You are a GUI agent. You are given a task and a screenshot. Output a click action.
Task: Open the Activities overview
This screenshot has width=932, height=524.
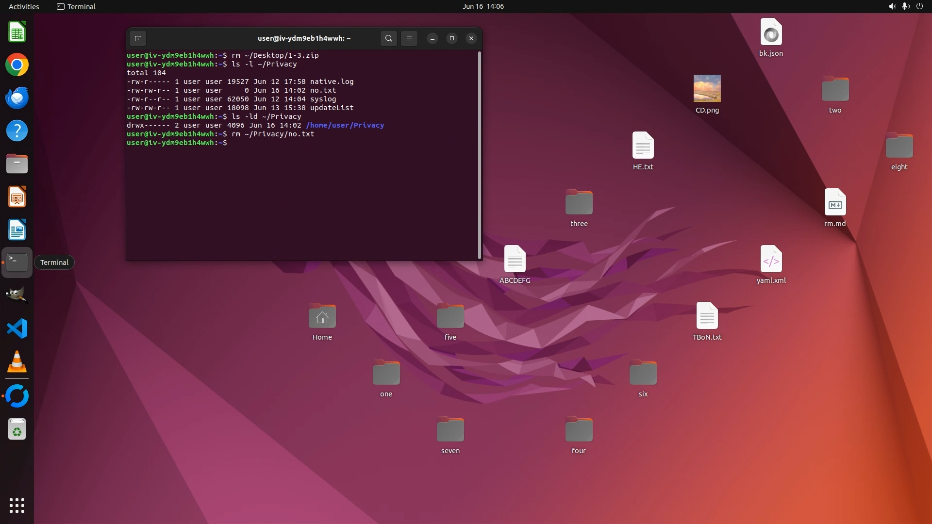pyautogui.click(x=24, y=6)
